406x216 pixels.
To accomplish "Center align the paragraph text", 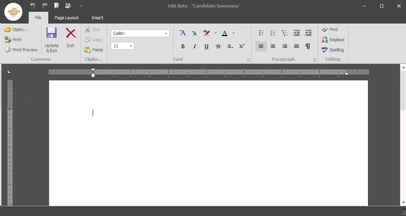I will coord(273,46).
